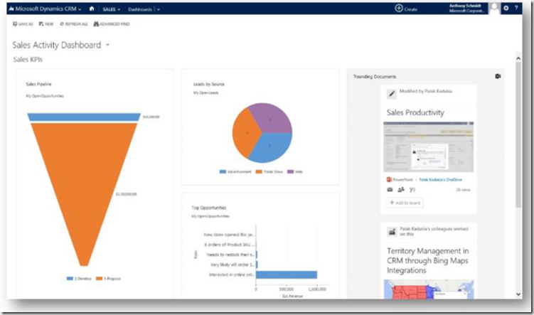
Task: Click Dashboards in the navigation bar
Action: [x=140, y=9]
